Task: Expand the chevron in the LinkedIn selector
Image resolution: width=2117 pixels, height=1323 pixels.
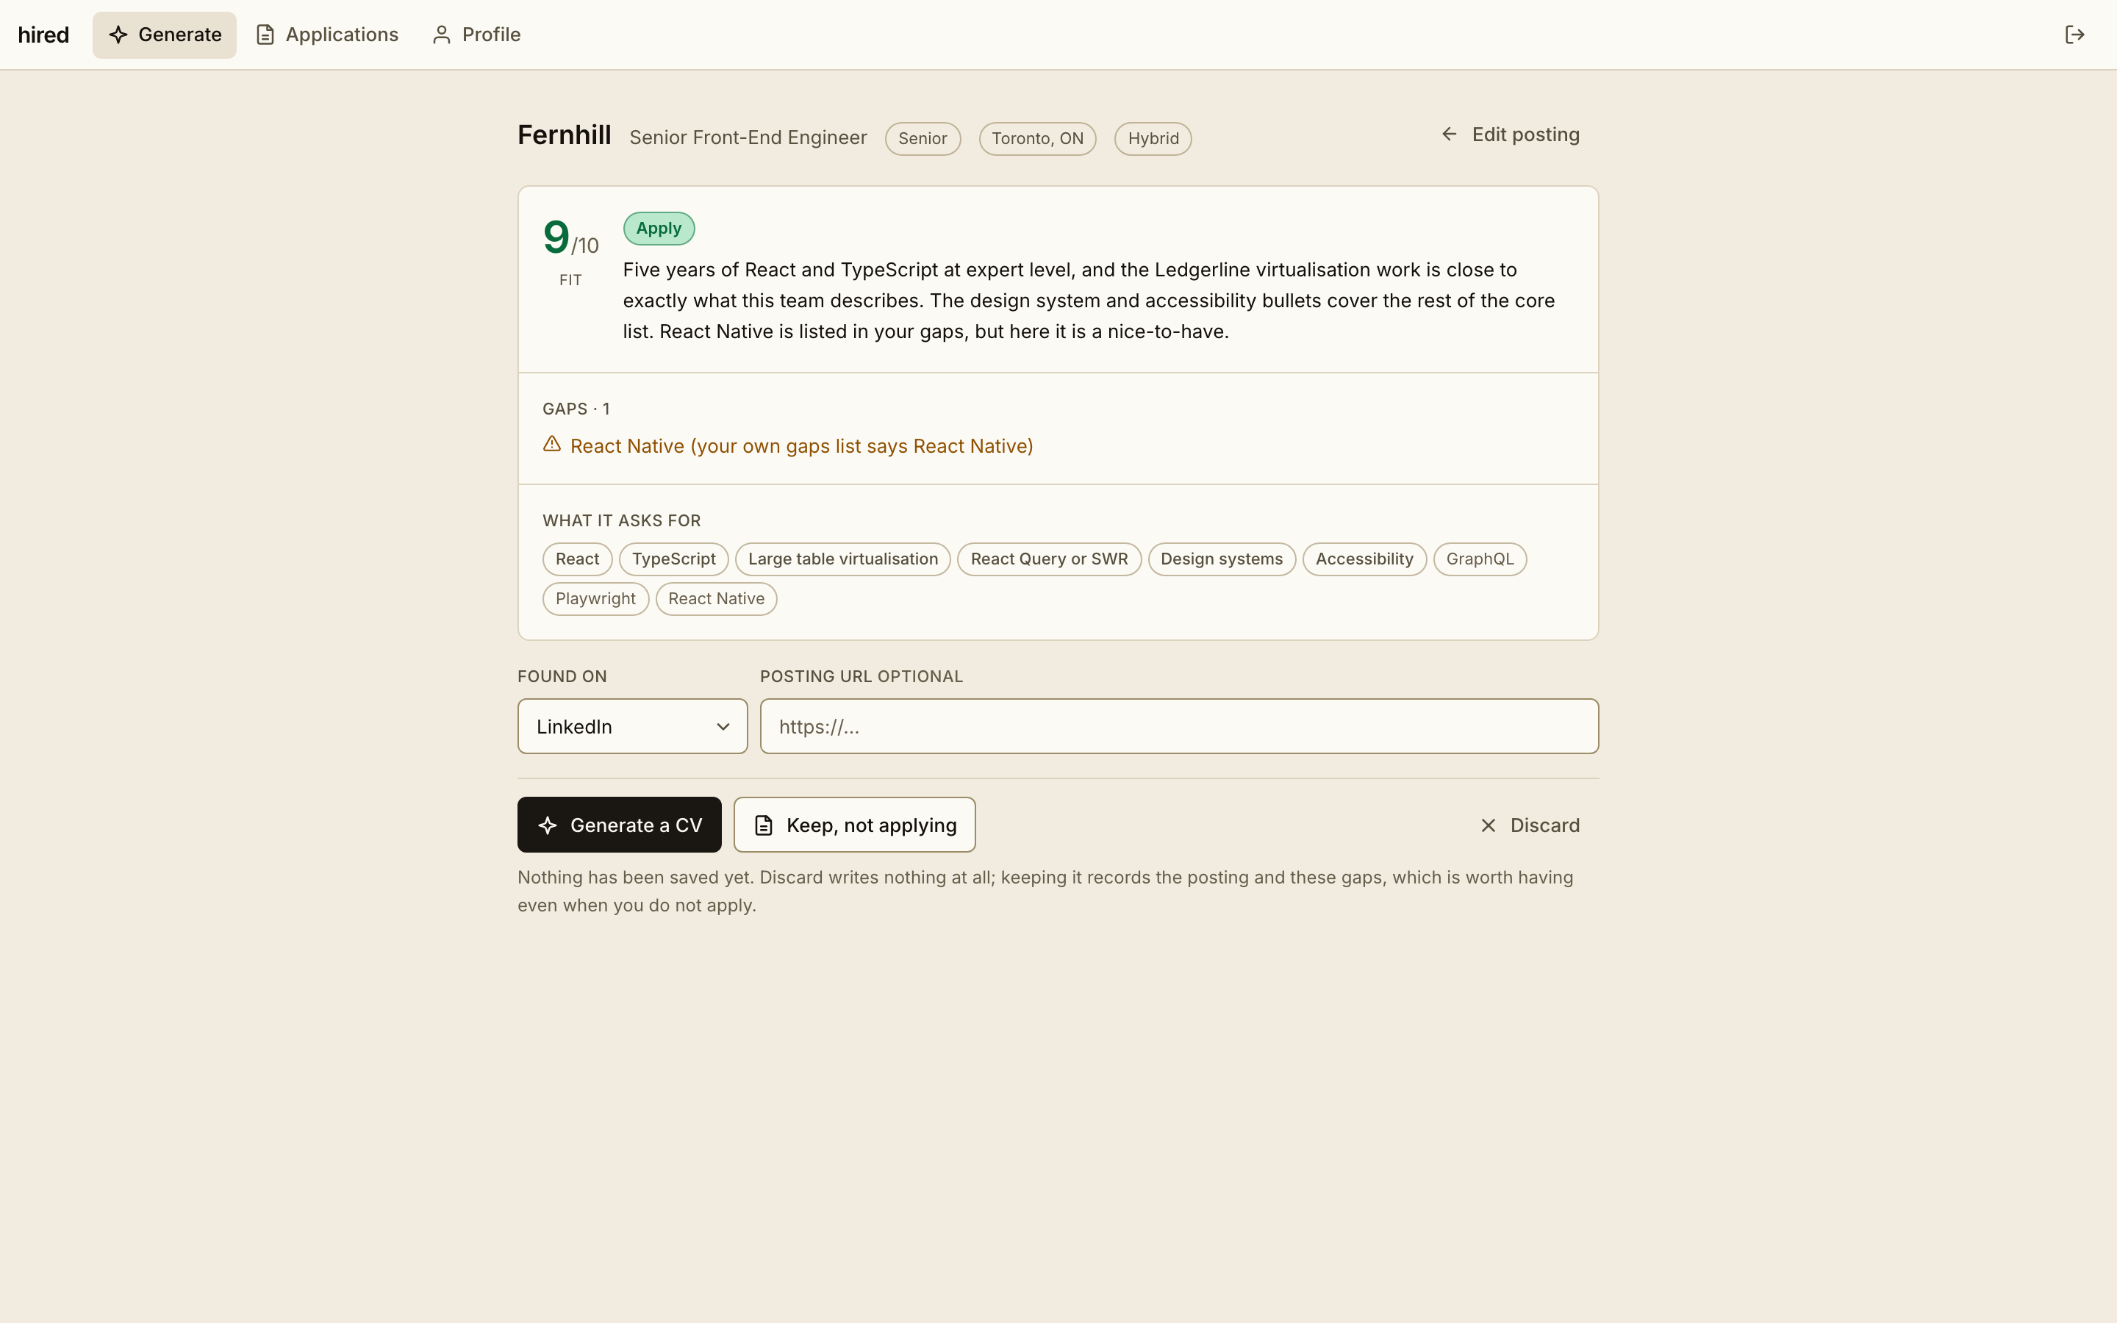Action: click(723, 727)
